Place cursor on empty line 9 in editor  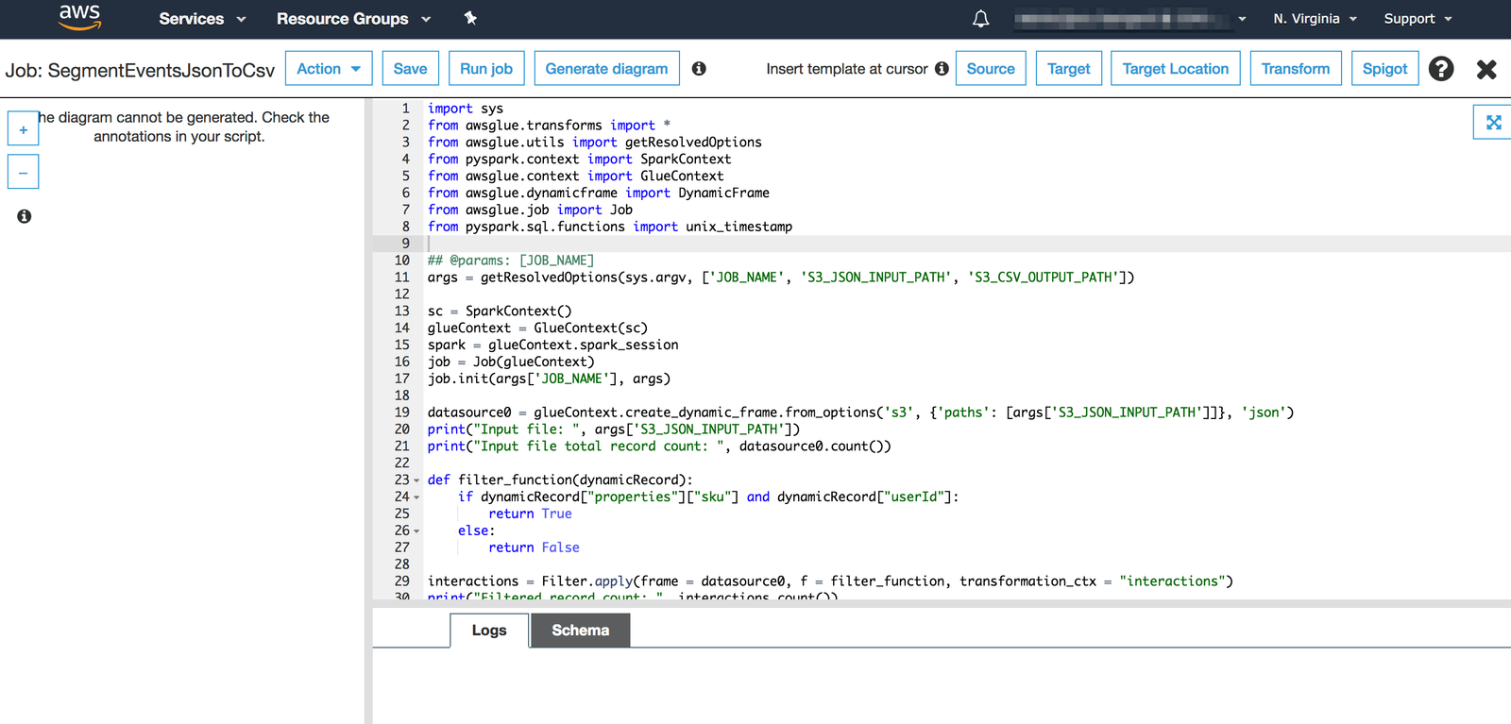[x=661, y=244]
